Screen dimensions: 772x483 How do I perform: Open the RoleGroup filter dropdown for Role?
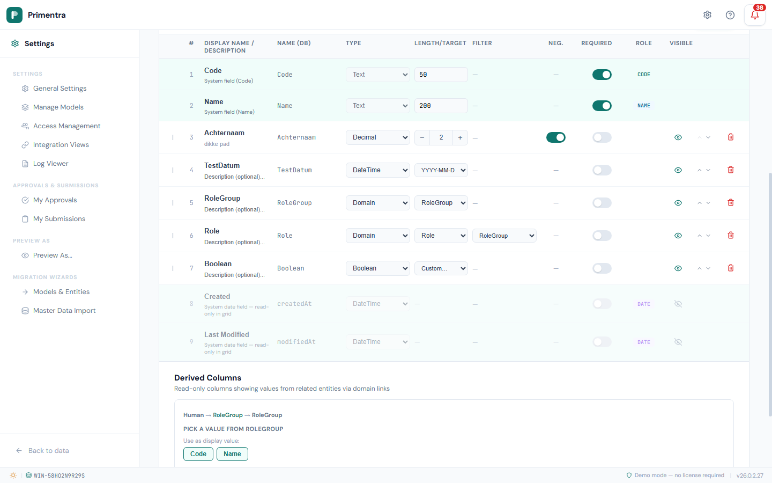[x=504, y=235]
